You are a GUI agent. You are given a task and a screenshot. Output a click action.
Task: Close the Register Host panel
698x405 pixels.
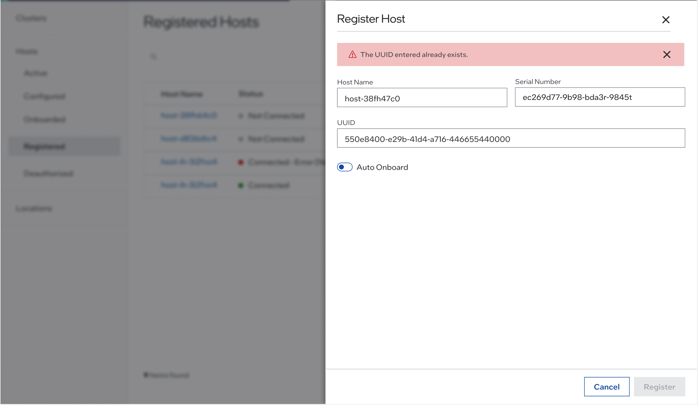(x=666, y=20)
